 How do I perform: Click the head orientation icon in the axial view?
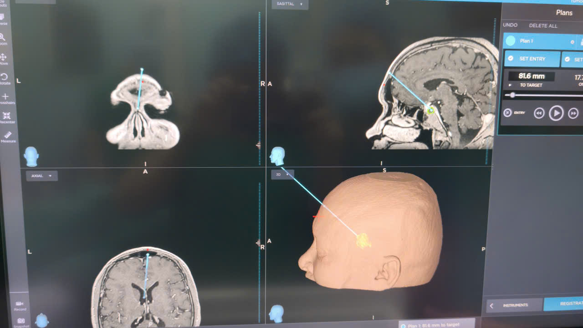click(42, 320)
